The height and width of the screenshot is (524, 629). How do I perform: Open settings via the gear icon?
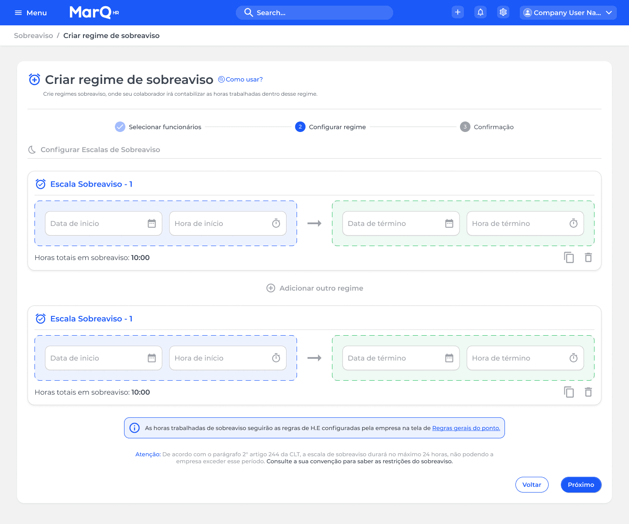[x=503, y=12]
